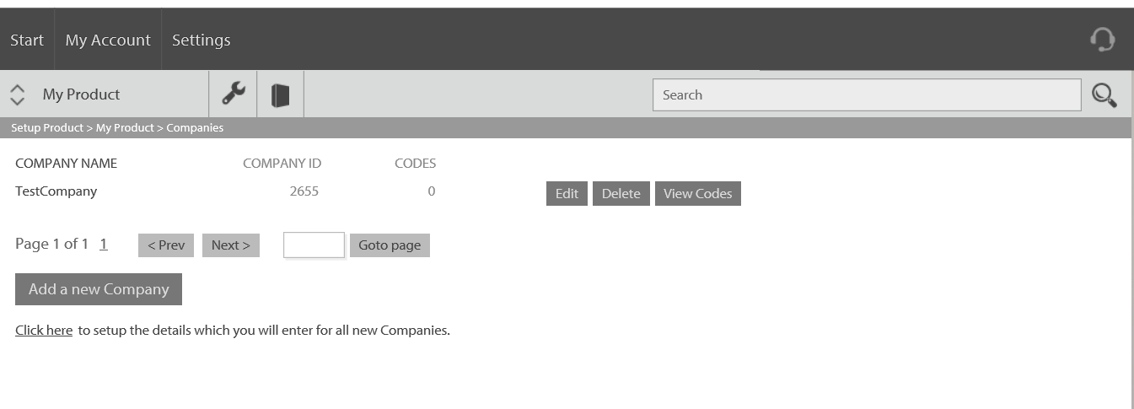Go to the next page with Next
Screen dimensions: 1134x409
click(x=231, y=245)
